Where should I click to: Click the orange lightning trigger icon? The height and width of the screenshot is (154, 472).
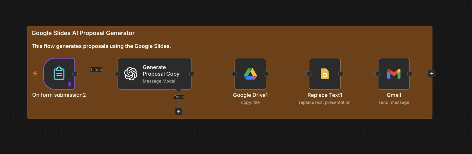[35, 73]
